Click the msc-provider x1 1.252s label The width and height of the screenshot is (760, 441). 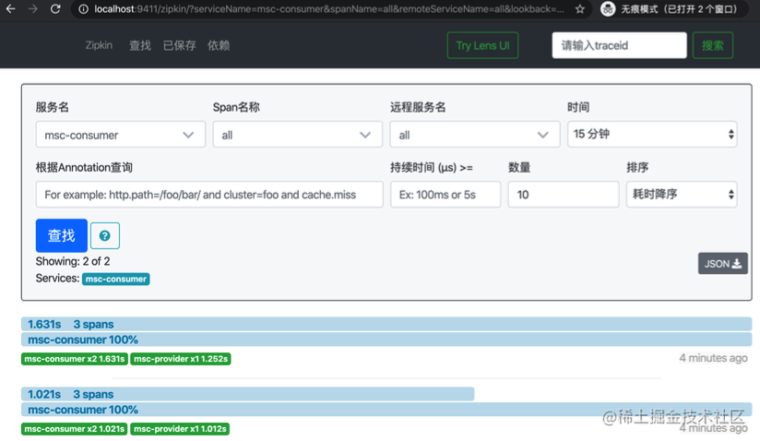pos(180,359)
